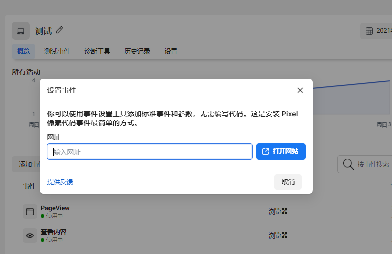Click the pencil edit icon beside 测试
Screen dimensions: 392x254
[x=60, y=30]
